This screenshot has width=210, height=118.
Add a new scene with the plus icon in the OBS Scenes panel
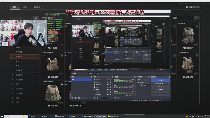(73, 98)
